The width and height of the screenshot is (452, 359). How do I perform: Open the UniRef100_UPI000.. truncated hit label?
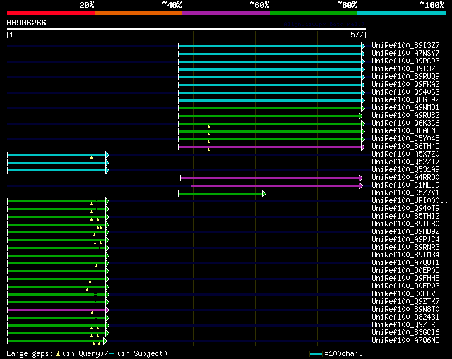tap(409, 201)
